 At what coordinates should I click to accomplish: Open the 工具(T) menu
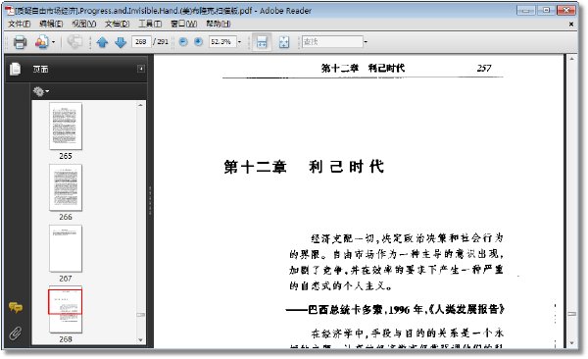pyautogui.click(x=150, y=24)
